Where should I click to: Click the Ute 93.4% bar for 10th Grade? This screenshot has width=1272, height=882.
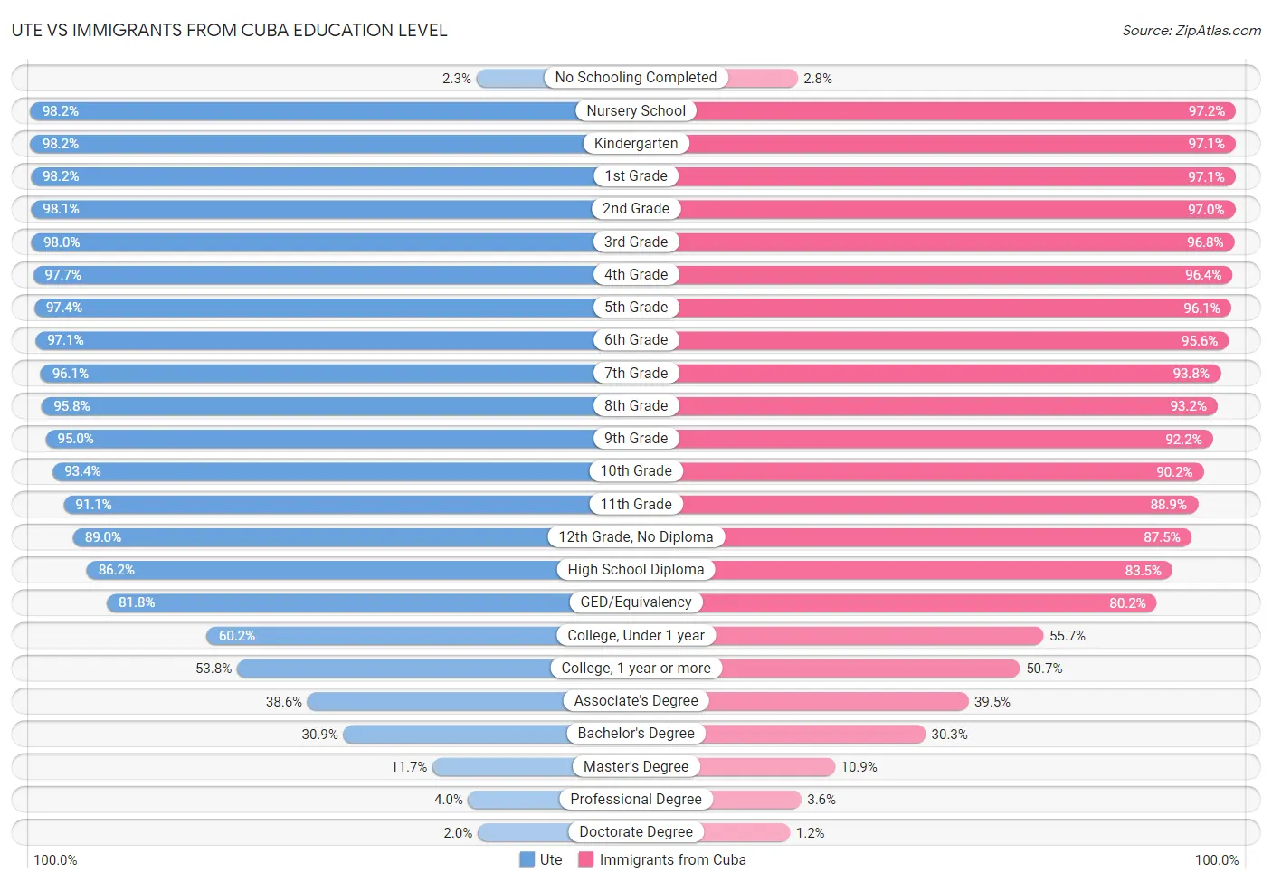pos(321,471)
